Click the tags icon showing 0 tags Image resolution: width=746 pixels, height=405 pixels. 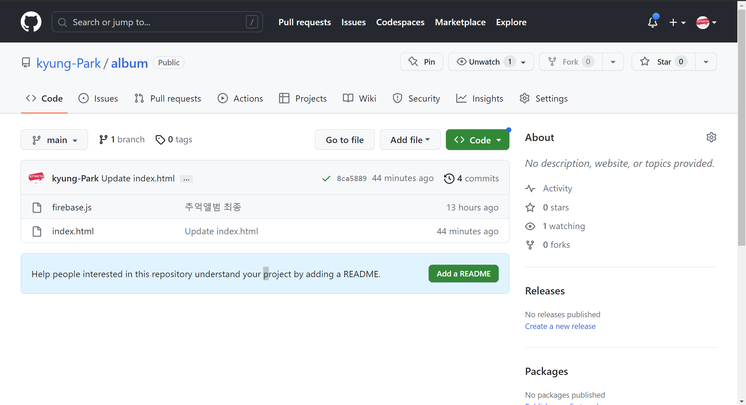pyautogui.click(x=160, y=140)
